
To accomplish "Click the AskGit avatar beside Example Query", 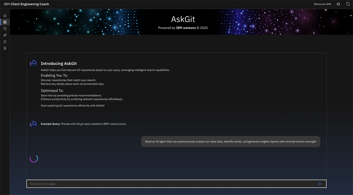I will tap(33, 124).
